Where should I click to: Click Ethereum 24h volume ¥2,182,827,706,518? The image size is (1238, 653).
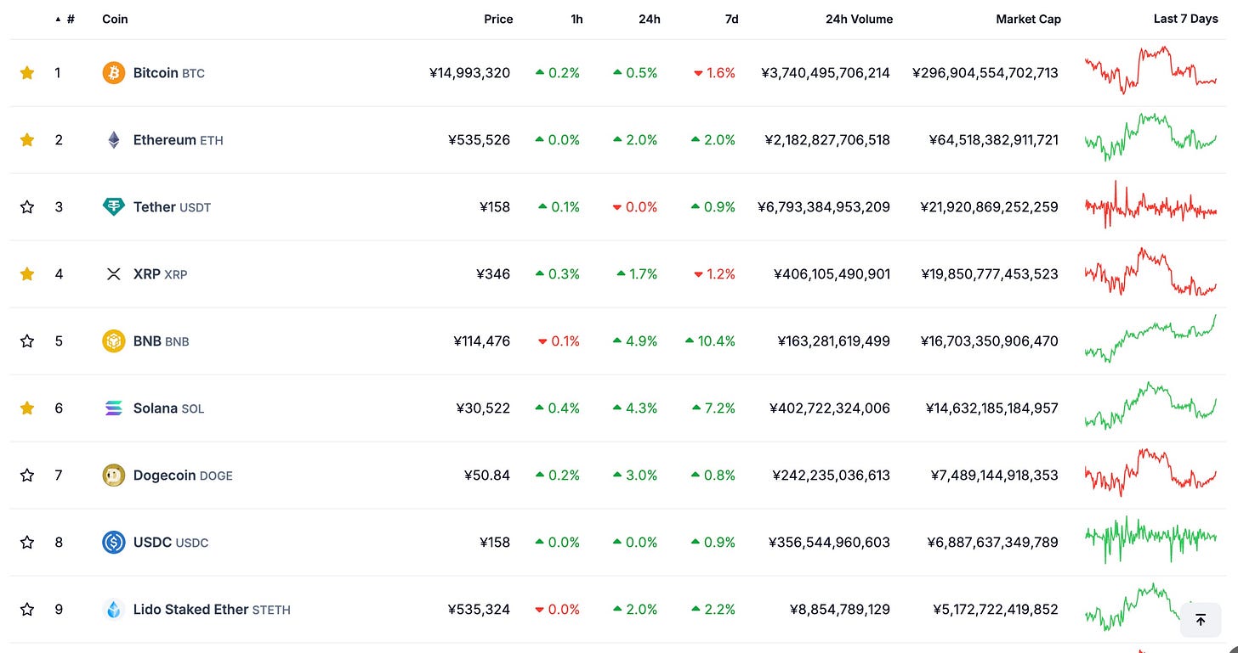point(827,140)
